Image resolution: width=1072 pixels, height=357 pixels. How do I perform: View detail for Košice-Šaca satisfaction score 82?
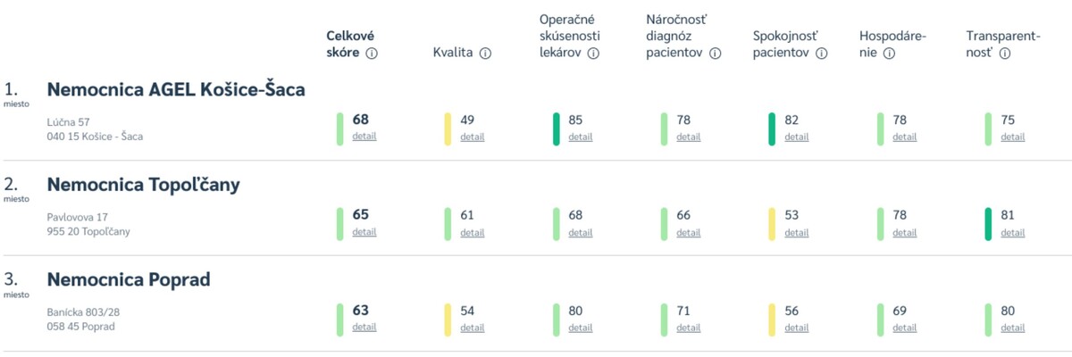tap(797, 137)
